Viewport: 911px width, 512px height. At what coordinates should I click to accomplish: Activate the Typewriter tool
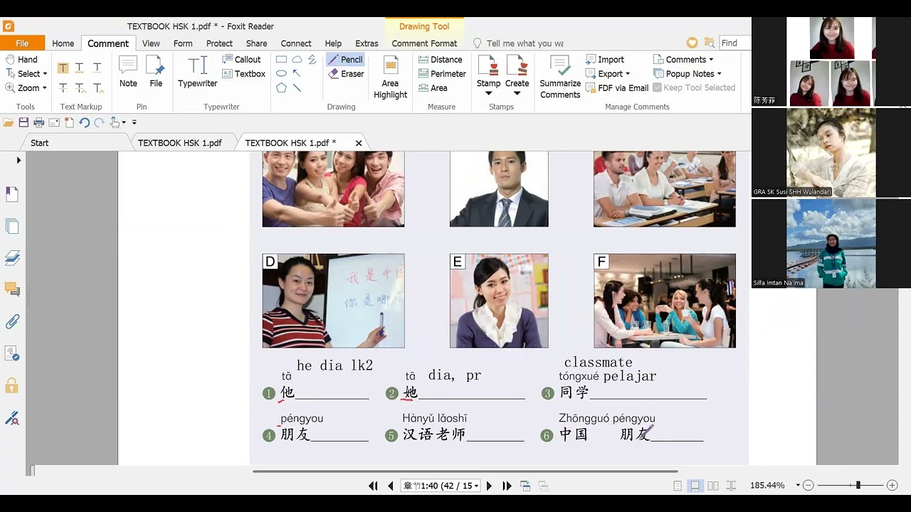pyautogui.click(x=198, y=72)
